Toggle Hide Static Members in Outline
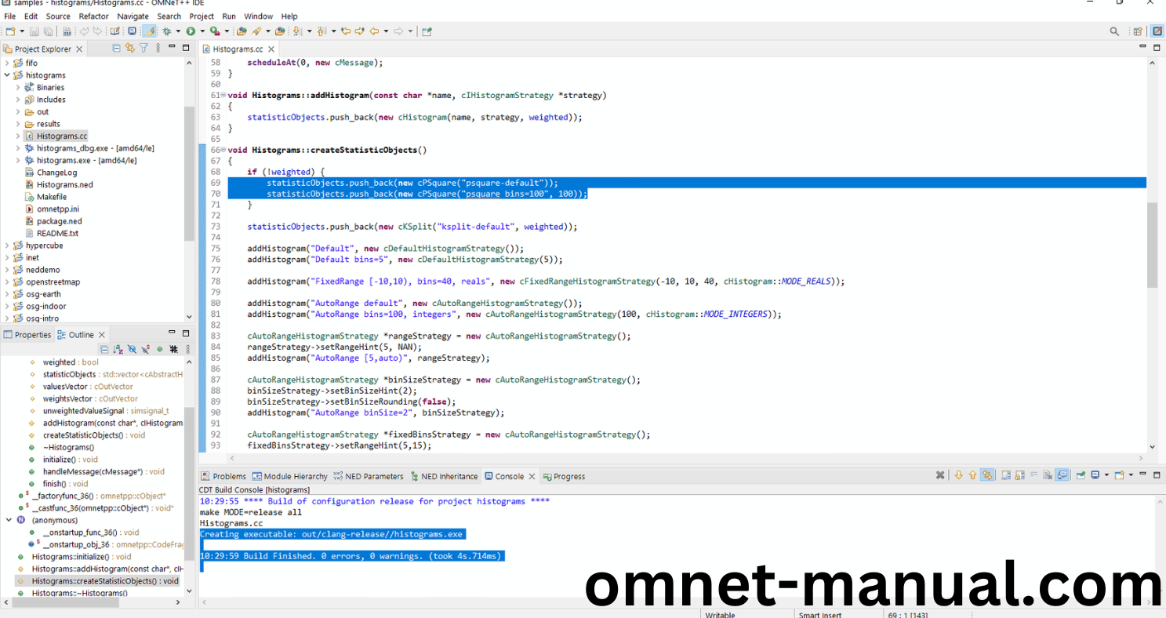Screen dimensions: 1166x618 tap(145, 349)
